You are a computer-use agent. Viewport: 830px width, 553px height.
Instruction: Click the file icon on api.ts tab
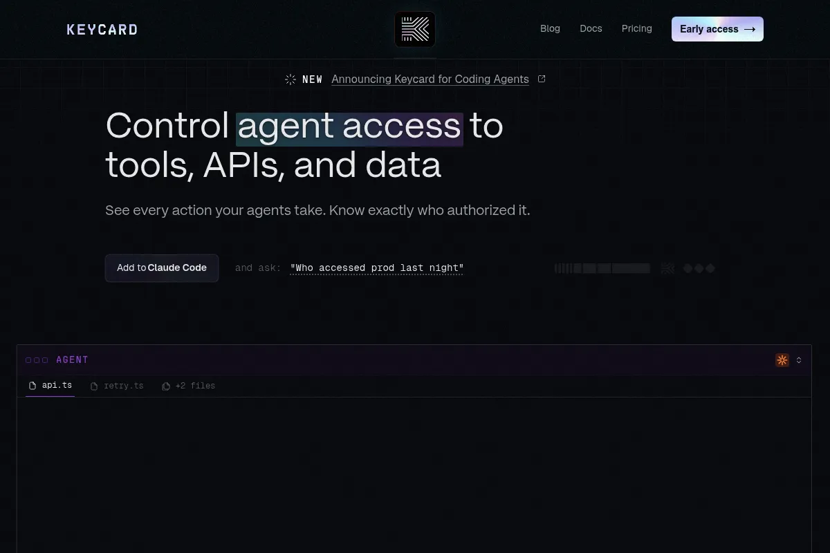tap(33, 386)
